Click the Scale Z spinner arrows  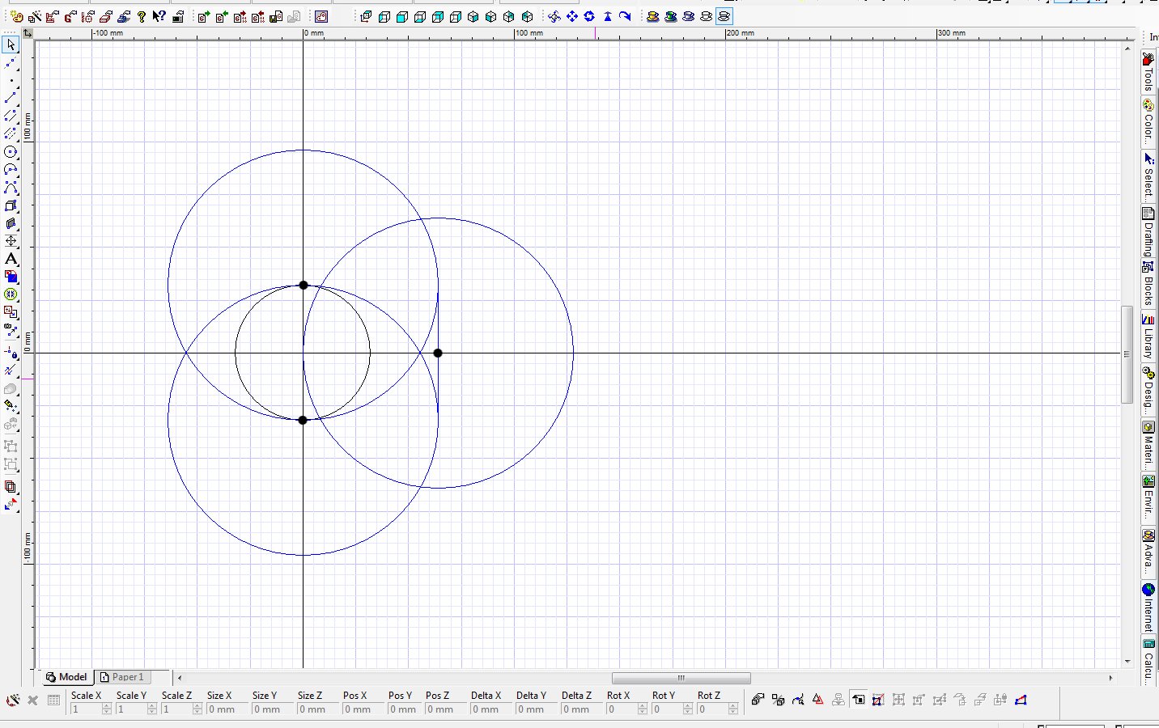point(197,709)
